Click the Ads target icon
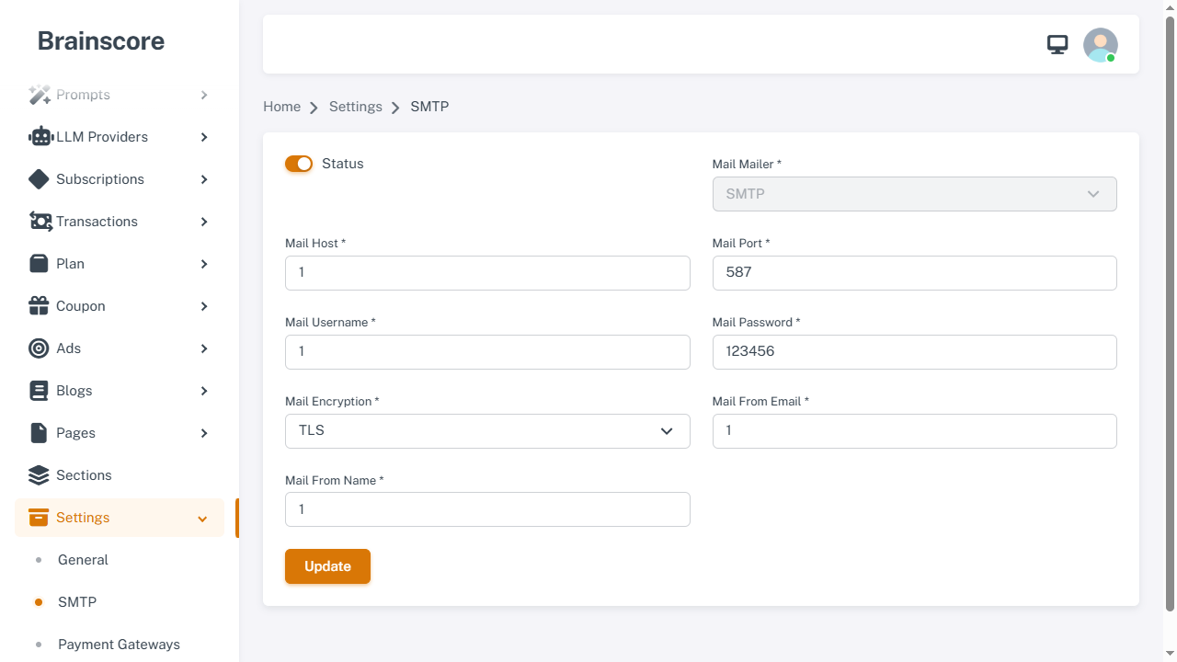This screenshot has width=1177, height=662. click(x=39, y=348)
